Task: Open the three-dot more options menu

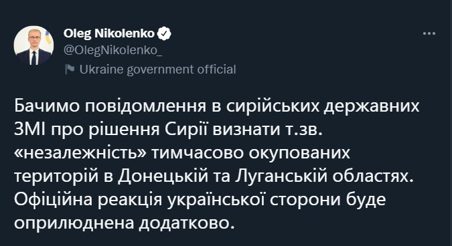Action: [429, 33]
